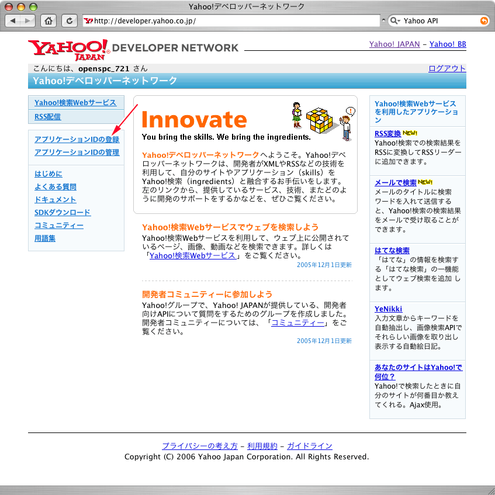495x495 pixels.
Task: Click the ログアウト logout link
Action: 447,68
